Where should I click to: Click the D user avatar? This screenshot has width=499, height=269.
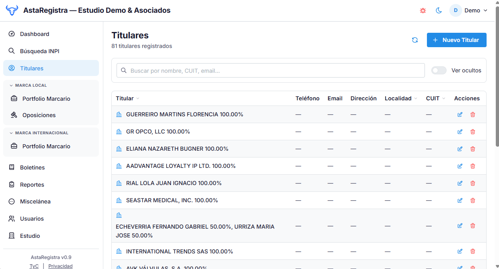click(x=456, y=10)
